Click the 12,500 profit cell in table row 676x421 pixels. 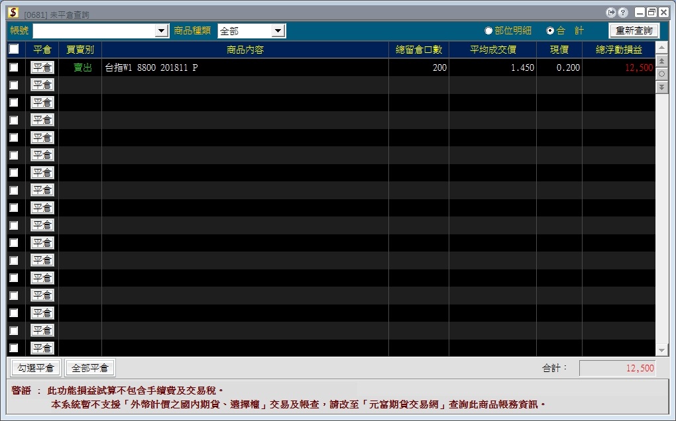618,68
